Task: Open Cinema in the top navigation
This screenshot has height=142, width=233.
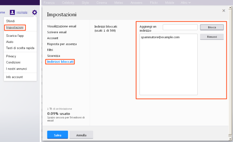Action: (102, 3)
